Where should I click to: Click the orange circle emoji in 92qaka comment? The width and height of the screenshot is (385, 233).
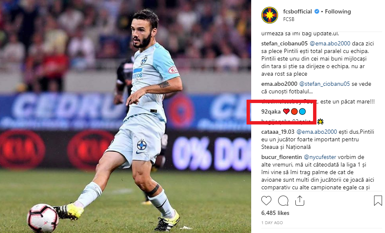click(x=294, y=111)
